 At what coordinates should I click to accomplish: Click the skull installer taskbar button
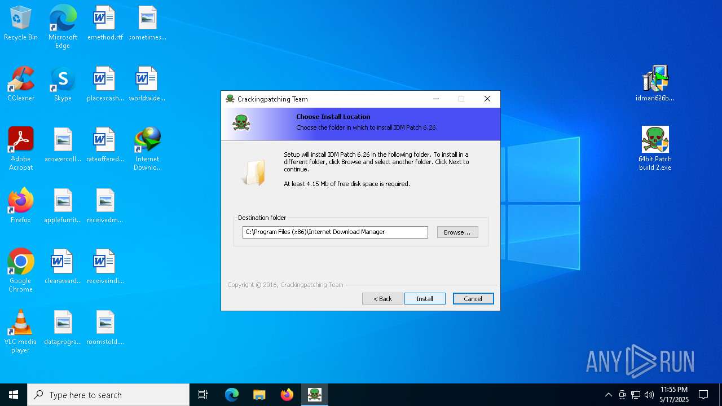click(315, 395)
